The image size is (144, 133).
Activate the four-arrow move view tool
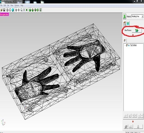click(19, 10)
